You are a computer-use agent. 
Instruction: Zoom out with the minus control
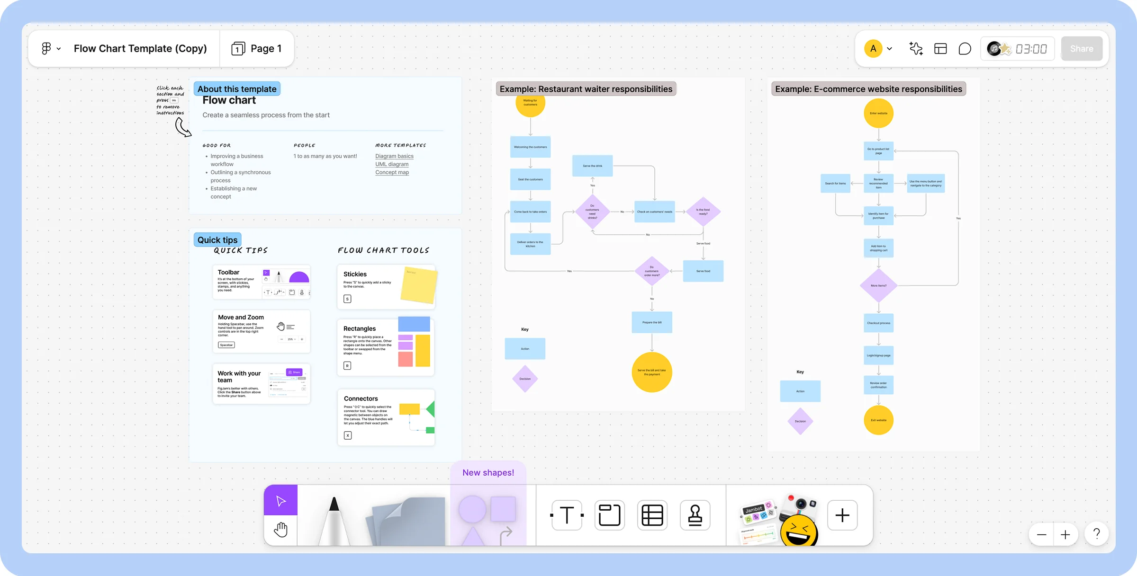pyautogui.click(x=1041, y=534)
